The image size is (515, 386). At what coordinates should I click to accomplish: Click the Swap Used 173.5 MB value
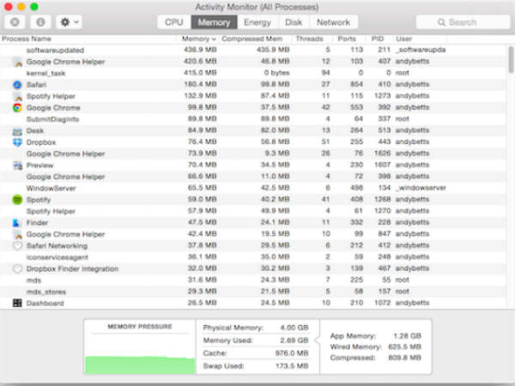[292, 366]
